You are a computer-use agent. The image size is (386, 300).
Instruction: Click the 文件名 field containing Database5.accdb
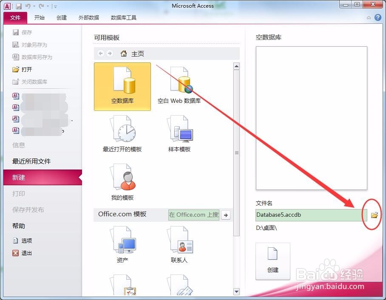tap(311, 215)
